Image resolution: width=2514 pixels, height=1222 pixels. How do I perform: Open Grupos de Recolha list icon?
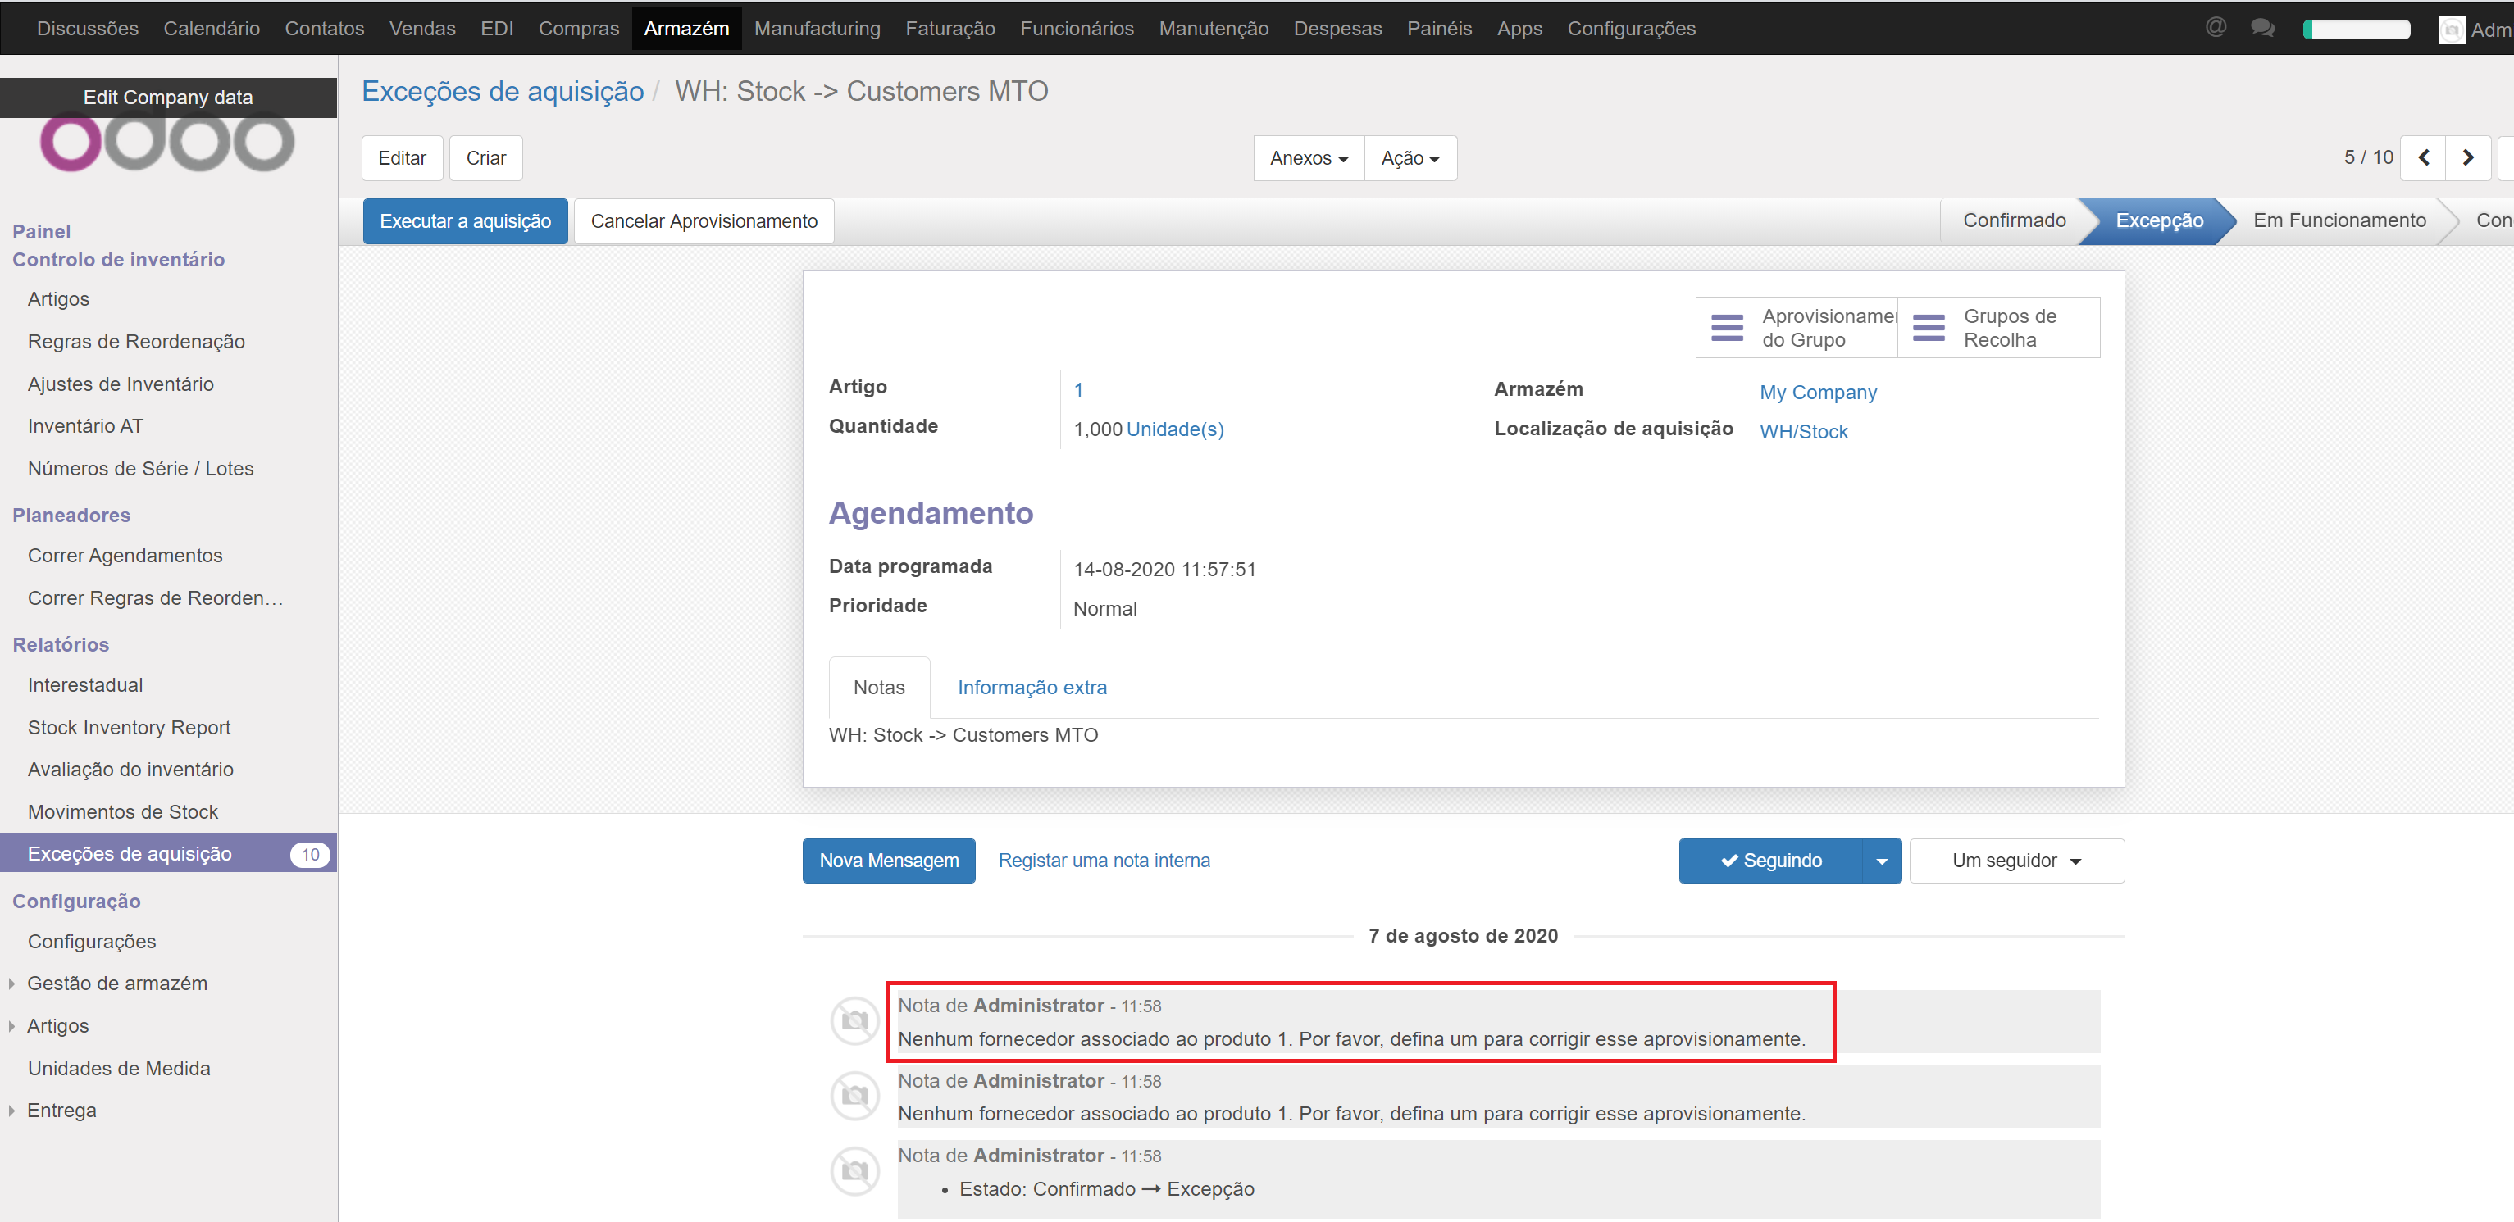click(1928, 328)
